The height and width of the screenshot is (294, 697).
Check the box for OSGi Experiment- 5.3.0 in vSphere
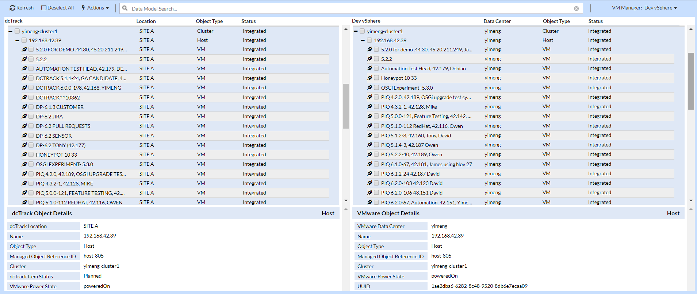[376, 87]
